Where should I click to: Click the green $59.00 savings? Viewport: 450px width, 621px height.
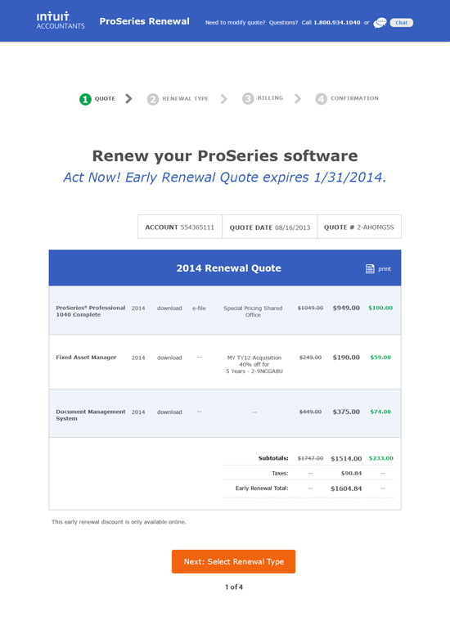(380, 358)
